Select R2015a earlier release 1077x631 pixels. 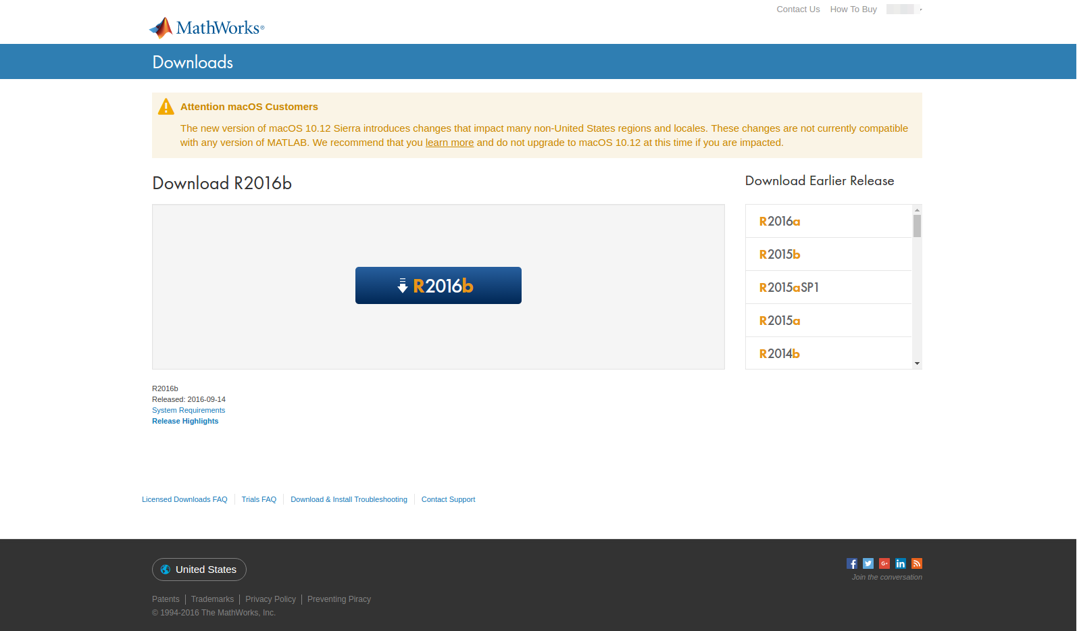point(829,320)
